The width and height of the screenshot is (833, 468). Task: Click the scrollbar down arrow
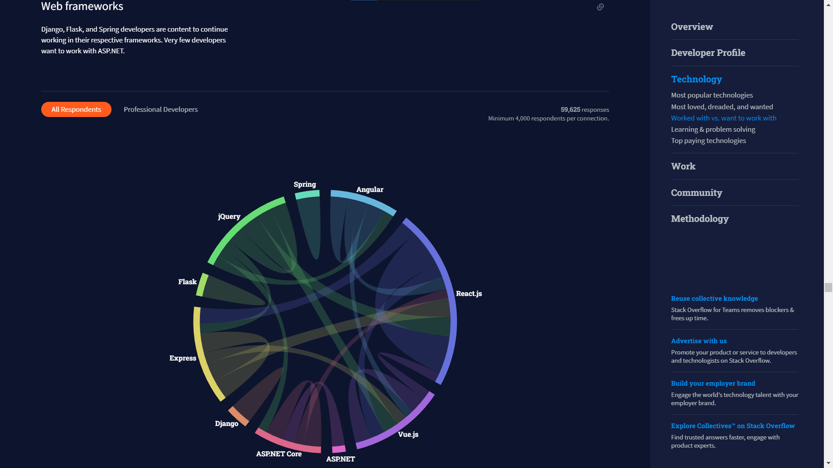pyautogui.click(x=828, y=464)
